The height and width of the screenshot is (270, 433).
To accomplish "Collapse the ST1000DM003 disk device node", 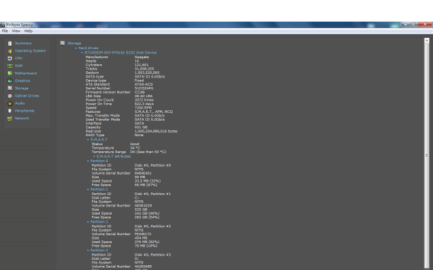I will pos(82,52).
